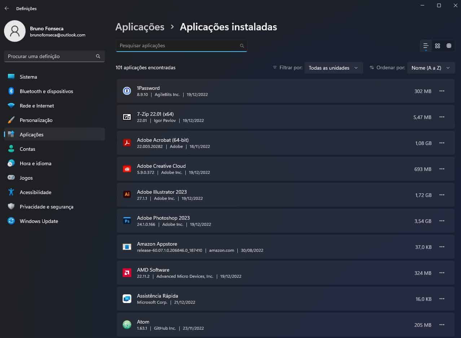Focus the Procurar uma definição field
The image size is (461, 338).
click(54, 56)
